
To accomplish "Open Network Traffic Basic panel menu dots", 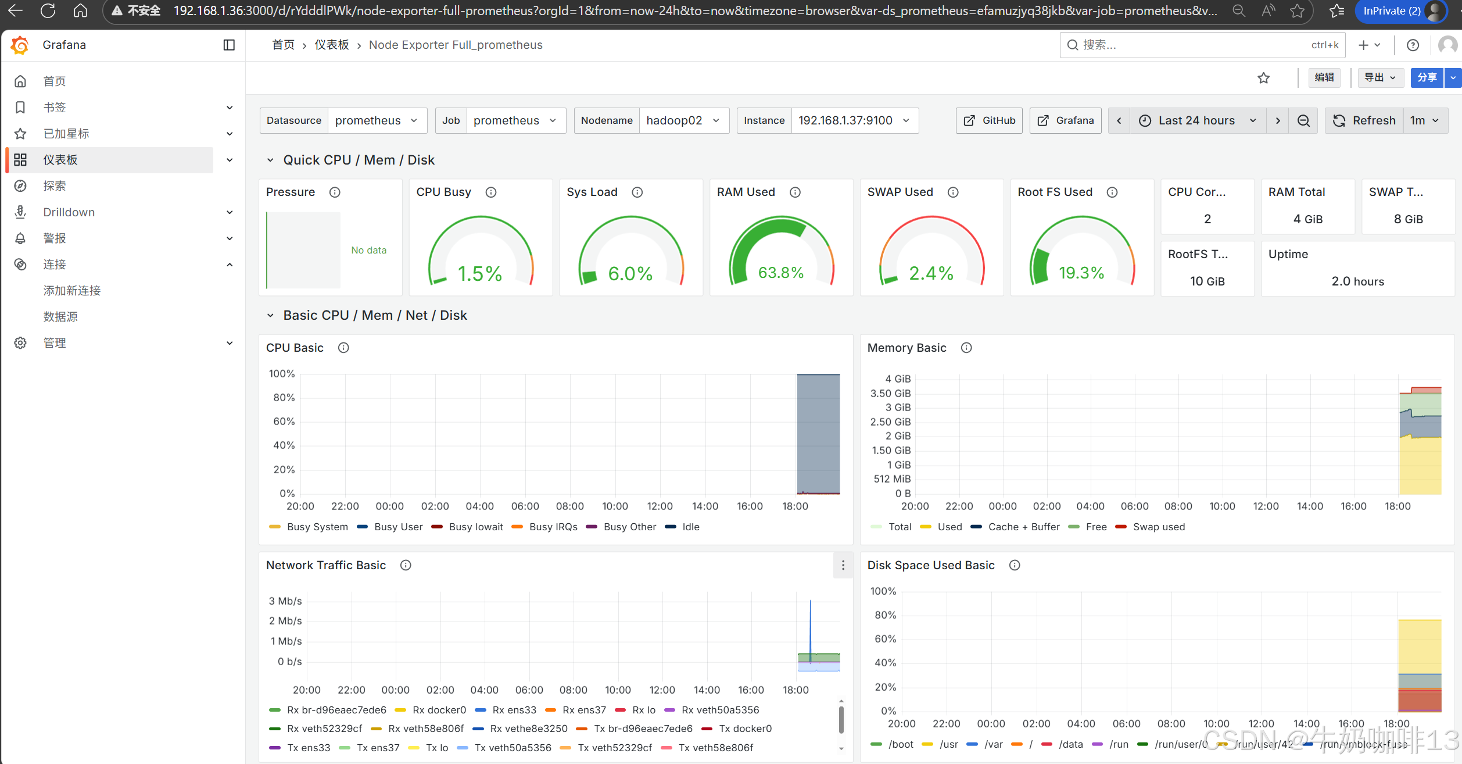I will pyautogui.click(x=843, y=565).
